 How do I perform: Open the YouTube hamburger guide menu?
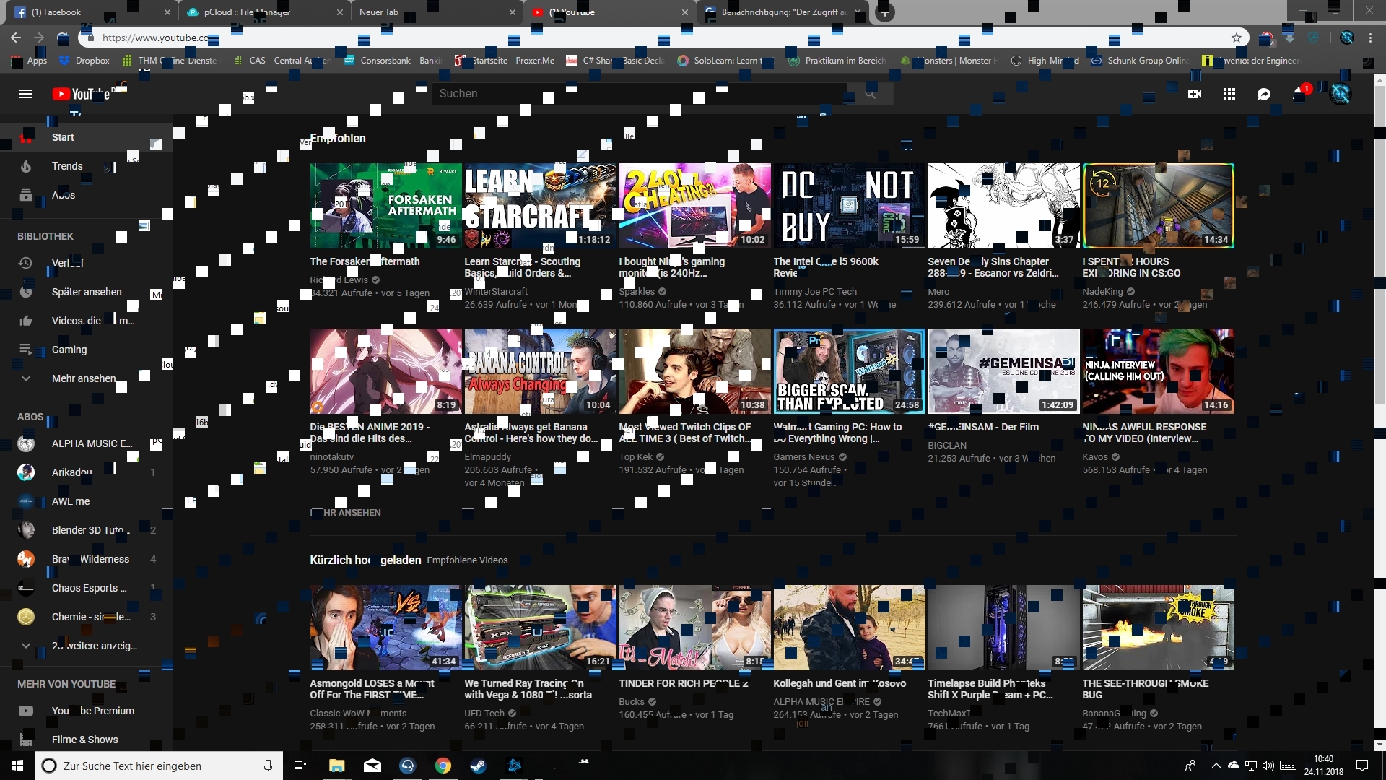[x=26, y=94]
